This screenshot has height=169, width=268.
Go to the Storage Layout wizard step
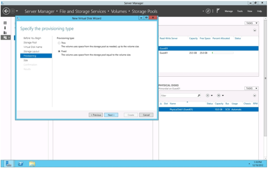point(31,51)
